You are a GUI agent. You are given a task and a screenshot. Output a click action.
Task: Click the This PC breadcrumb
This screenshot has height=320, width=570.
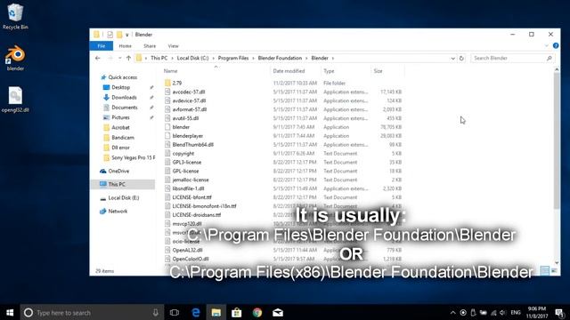159,58
